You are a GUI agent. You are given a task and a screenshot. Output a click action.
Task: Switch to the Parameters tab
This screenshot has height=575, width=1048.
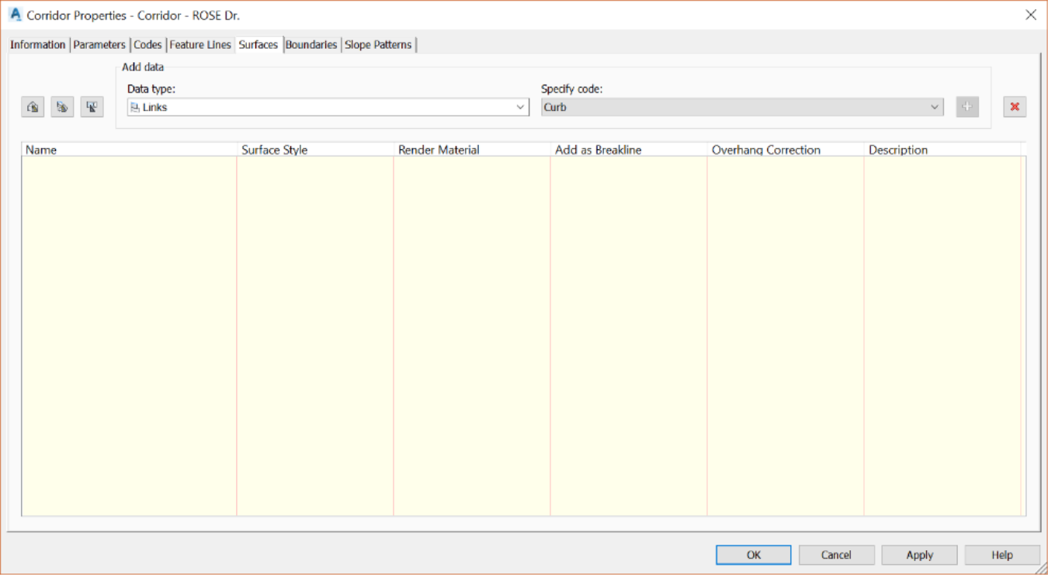99,45
